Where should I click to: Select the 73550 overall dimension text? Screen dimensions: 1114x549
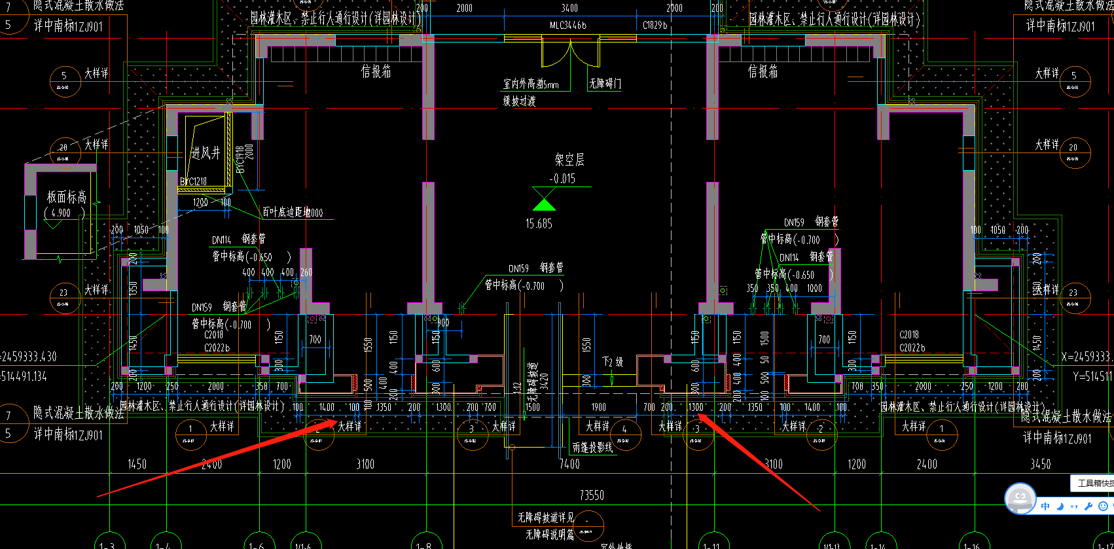(592, 495)
